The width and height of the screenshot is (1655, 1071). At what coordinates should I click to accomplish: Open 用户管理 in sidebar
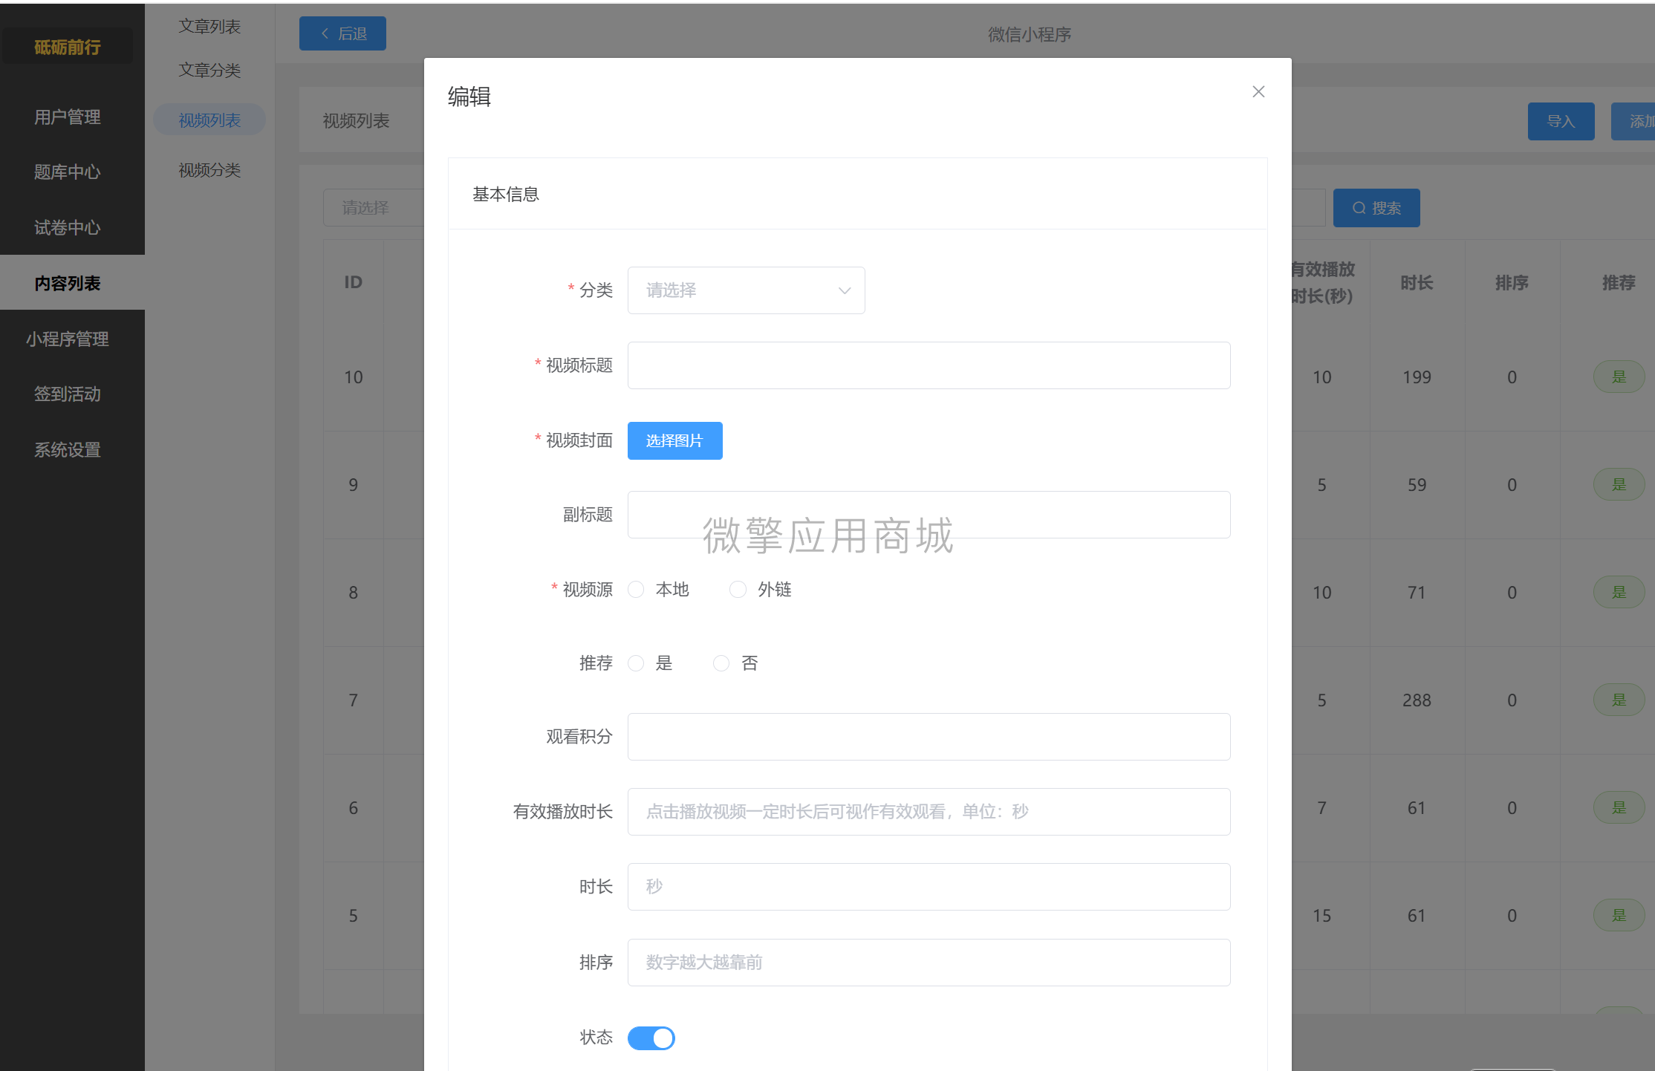click(x=68, y=117)
